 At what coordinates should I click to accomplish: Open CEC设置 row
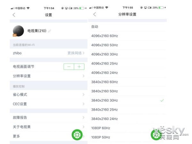(49, 104)
